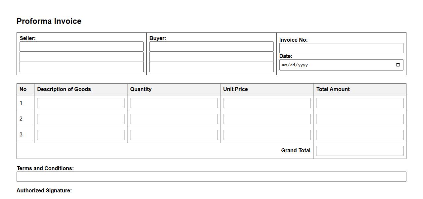The image size is (423, 199).
Task: Focus the second Buyer line field
Action: coord(211,57)
